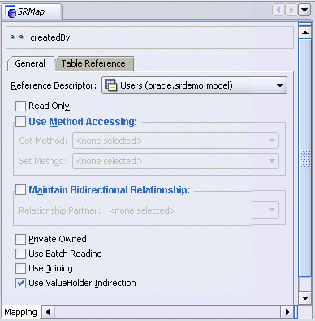Check the Use Joining checkbox
The image size is (315, 321).
click(x=20, y=269)
